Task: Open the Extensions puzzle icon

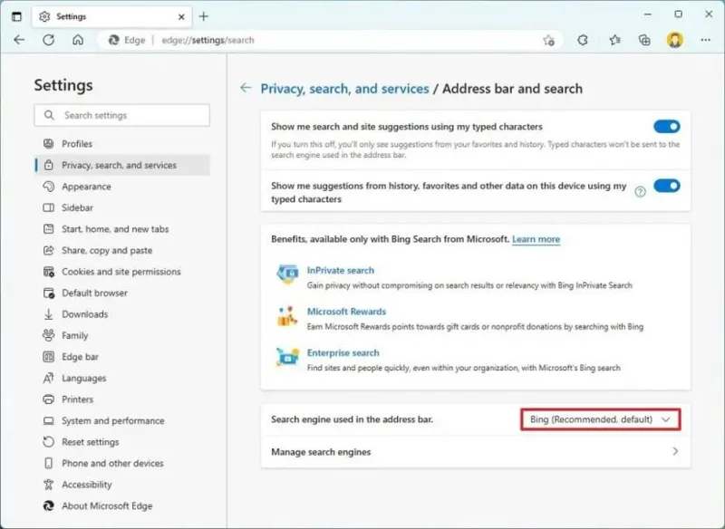Action: [x=583, y=40]
